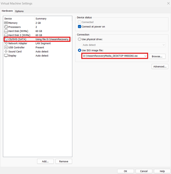The height and width of the screenshot is (174, 171).
Task: Click the Add... device button
Action: 45,162
